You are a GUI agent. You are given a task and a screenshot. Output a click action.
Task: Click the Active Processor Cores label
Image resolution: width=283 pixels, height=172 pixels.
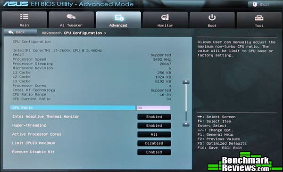point(37,134)
